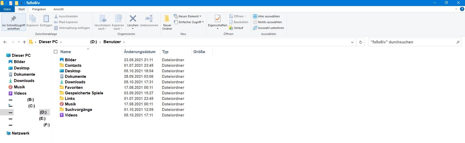Collapse the ribbon with the chevron
This screenshot has width=465, height=143.
[x=456, y=9]
